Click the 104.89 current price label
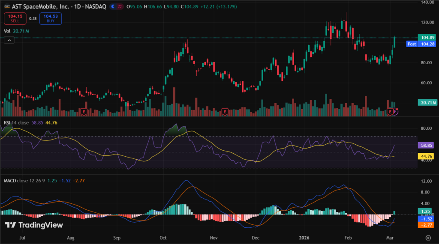The image size is (439, 244). click(x=428, y=38)
